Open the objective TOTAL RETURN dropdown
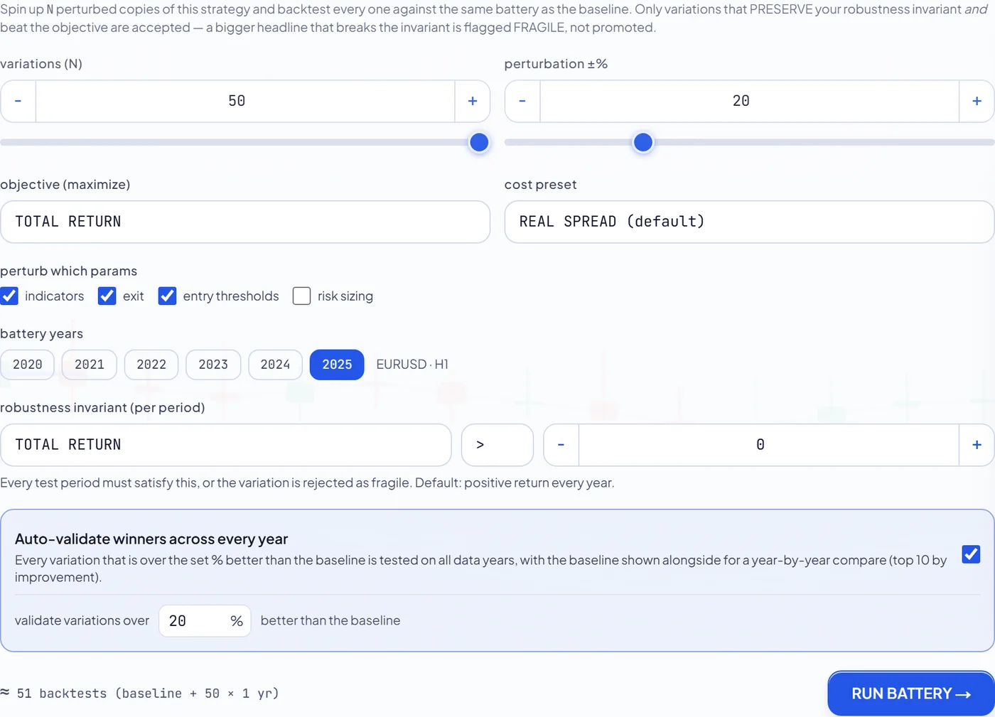995x717 pixels. click(245, 222)
